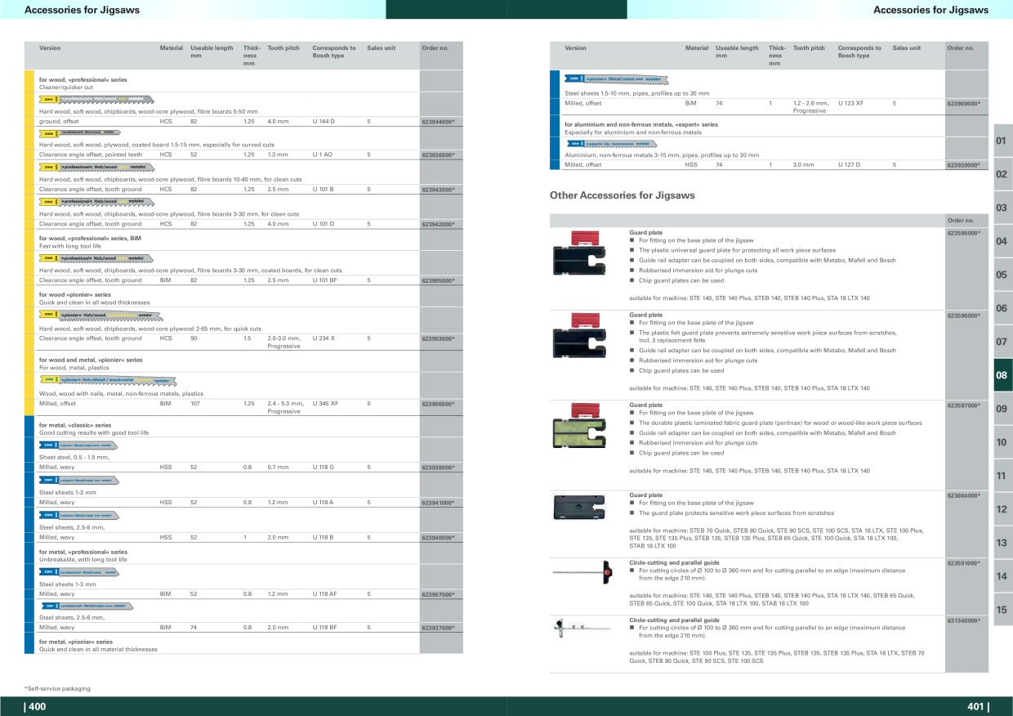
Task: Click circle-cutting guide image 623591000
Action: 581,571
